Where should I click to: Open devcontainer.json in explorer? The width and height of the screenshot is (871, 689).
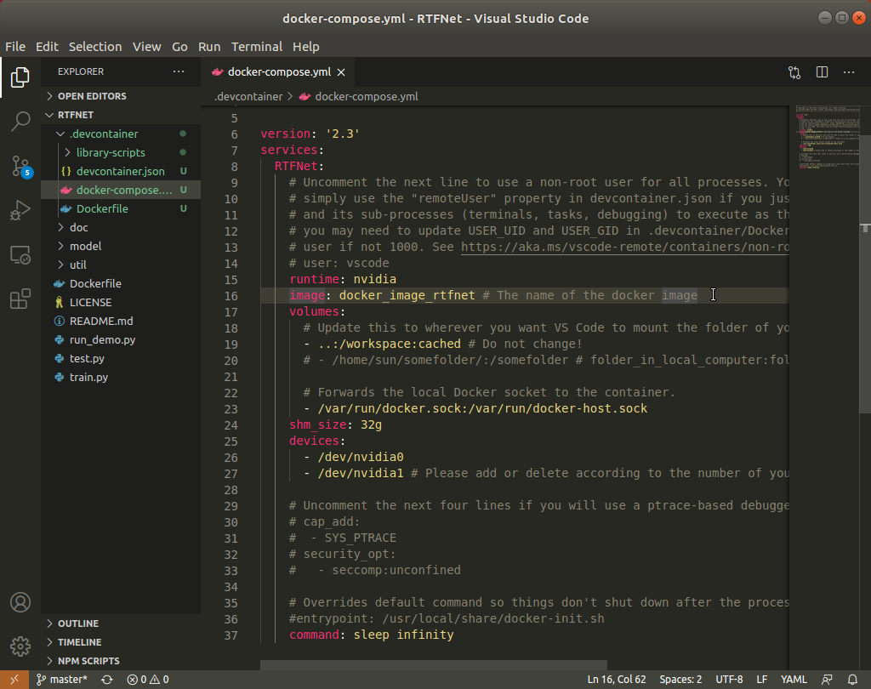point(121,171)
